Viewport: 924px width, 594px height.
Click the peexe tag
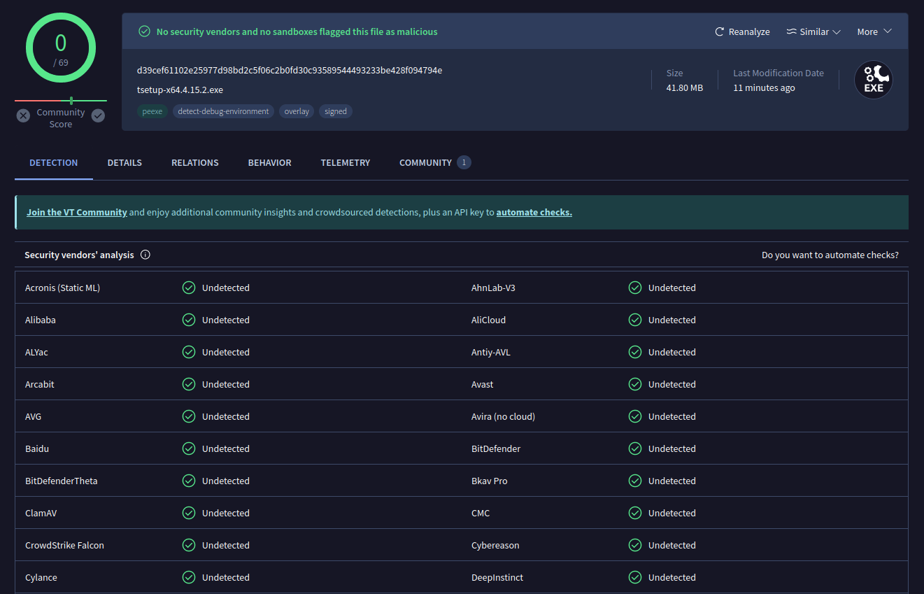[x=152, y=111]
